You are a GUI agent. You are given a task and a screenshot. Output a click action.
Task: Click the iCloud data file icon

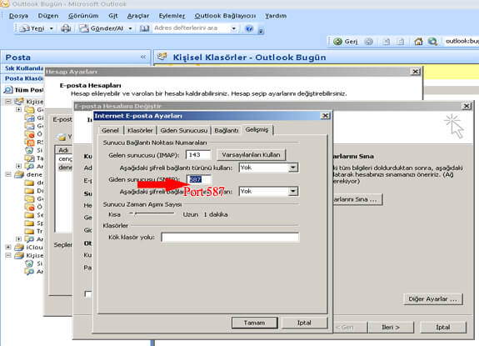19,248
